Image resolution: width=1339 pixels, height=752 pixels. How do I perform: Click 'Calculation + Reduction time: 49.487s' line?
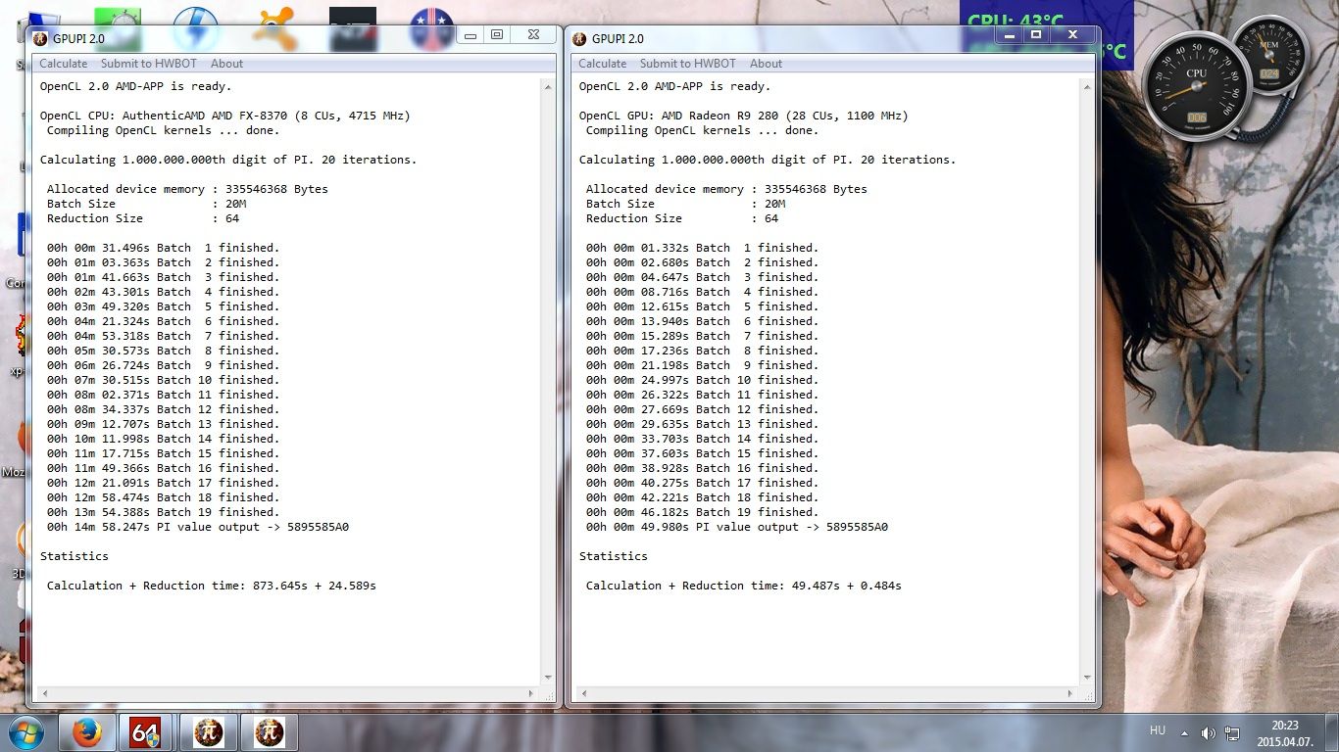click(744, 586)
